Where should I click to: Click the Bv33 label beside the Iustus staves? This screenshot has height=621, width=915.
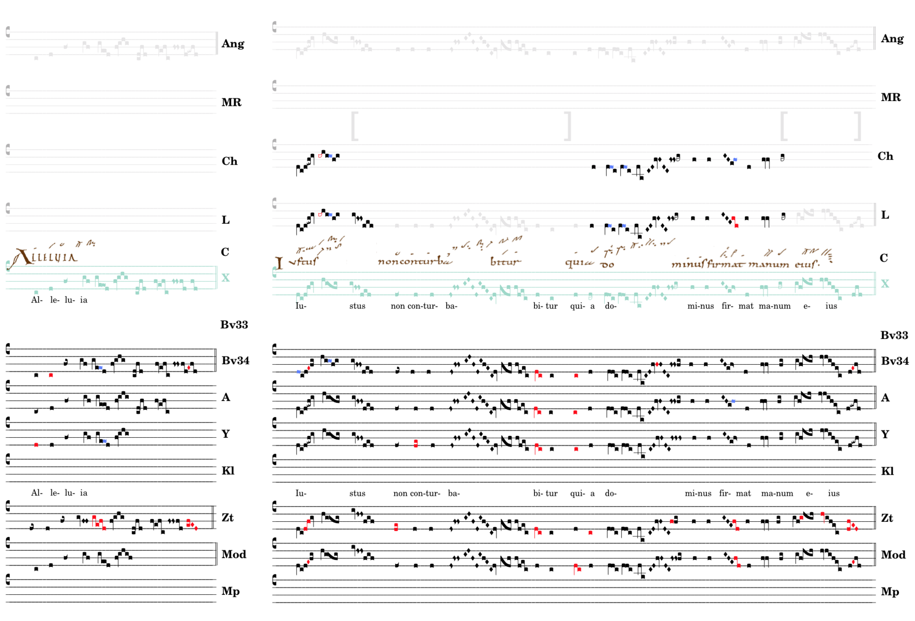coord(894,335)
